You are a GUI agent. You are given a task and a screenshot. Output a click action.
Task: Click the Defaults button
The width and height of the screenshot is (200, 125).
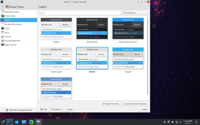[x=56, y=109]
